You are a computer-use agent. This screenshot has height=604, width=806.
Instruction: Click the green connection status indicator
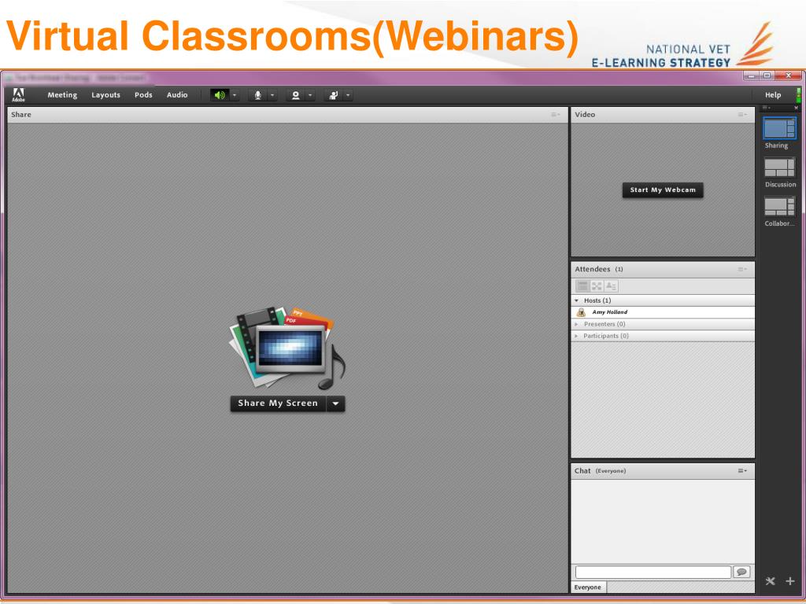(798, 95)
